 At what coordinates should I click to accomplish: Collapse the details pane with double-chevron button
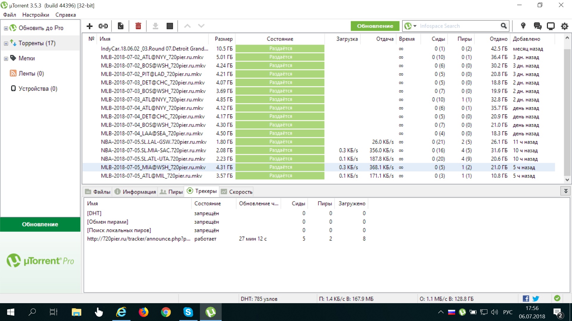point(565,191)
